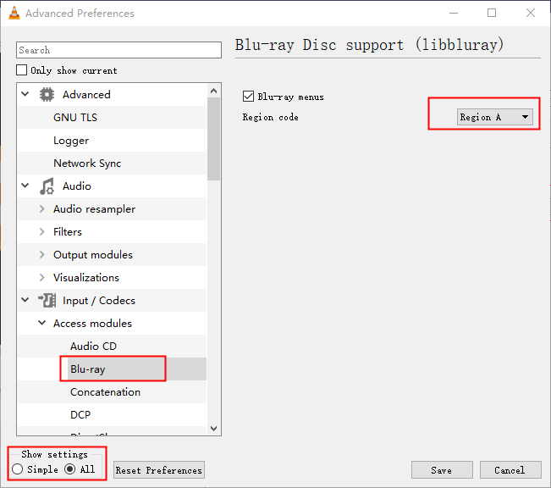The image size is (551, 488).
Task: Click the Audio music note icon
Action: click(47, 186)
